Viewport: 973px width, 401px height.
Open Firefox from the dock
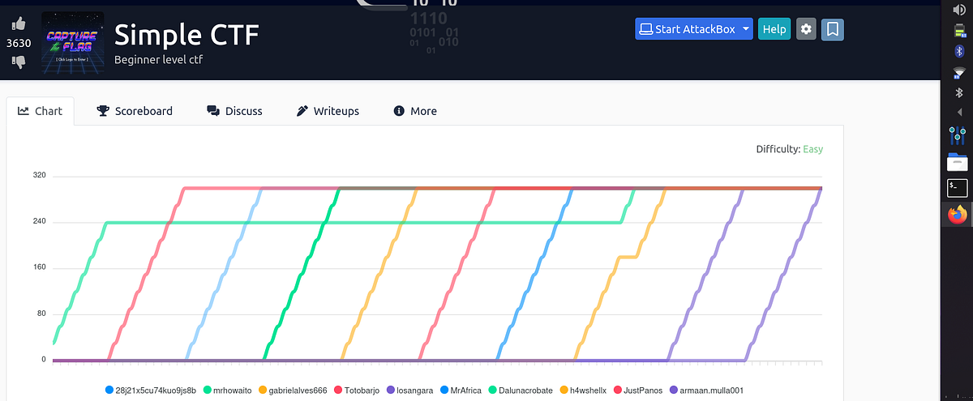pyautogui.click(x=958, y=215)
